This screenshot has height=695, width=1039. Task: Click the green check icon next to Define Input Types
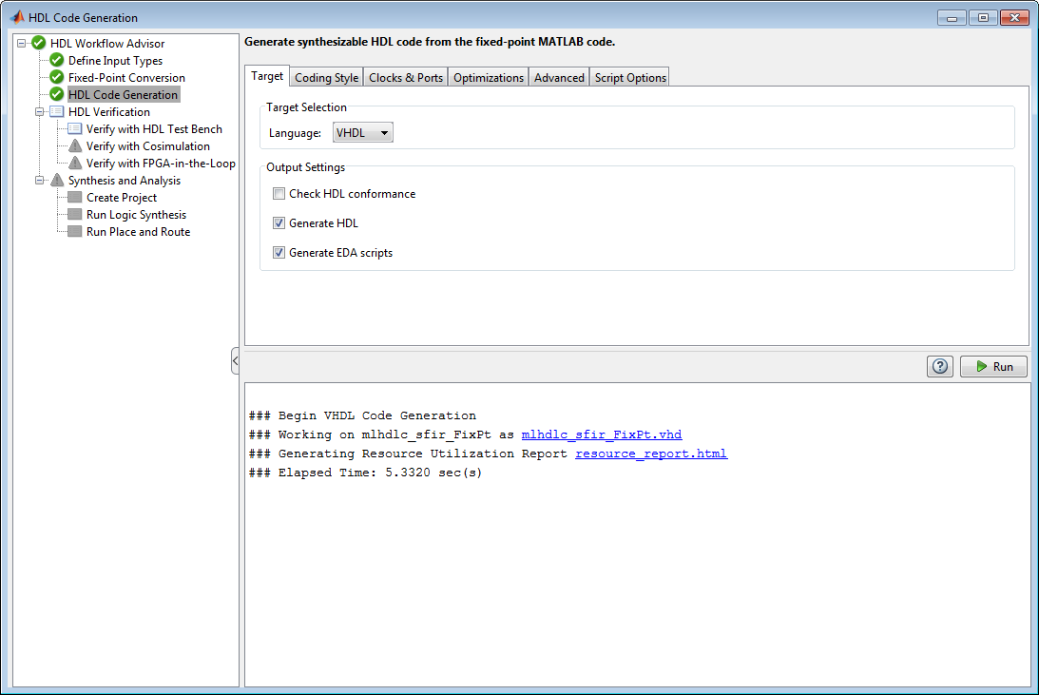pos(57,60)
